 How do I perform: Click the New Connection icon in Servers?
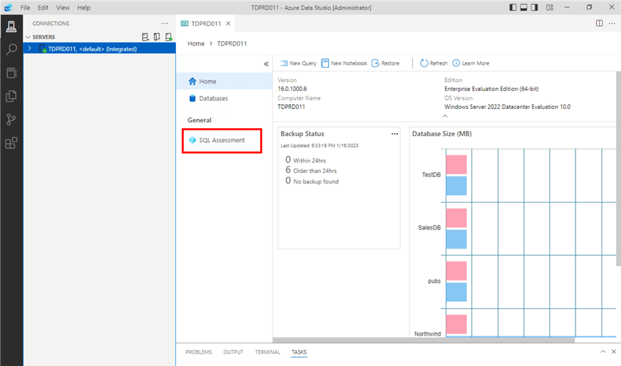pos(146,37)
